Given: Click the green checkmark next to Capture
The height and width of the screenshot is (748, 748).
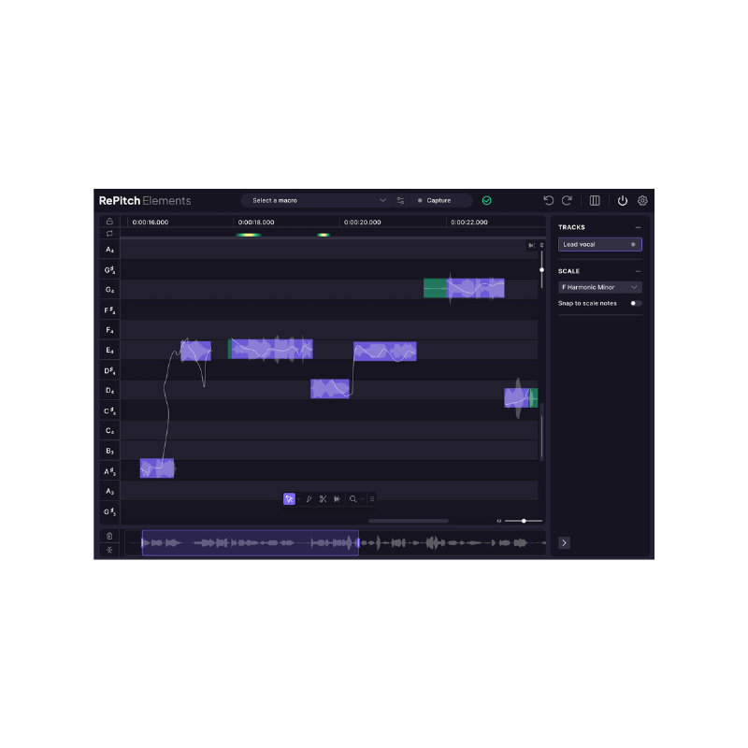Looking at the screenshot, I should 486,200.
